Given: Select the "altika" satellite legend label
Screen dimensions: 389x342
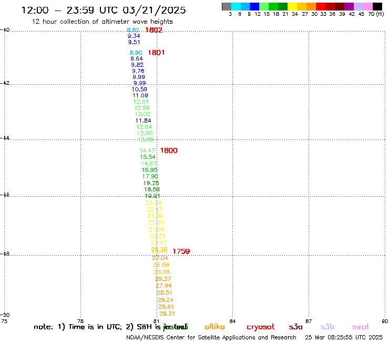Looking at the screenshot, I should pos(214,327).
